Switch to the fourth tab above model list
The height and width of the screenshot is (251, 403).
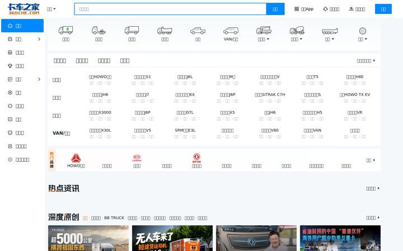pos(125,61)
